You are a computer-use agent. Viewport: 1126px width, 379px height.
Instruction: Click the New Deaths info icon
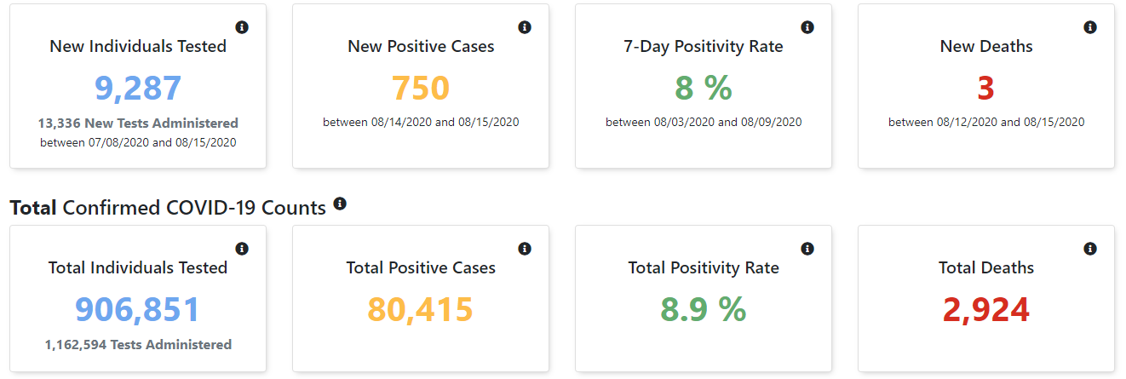click(x=1090, y=27)
